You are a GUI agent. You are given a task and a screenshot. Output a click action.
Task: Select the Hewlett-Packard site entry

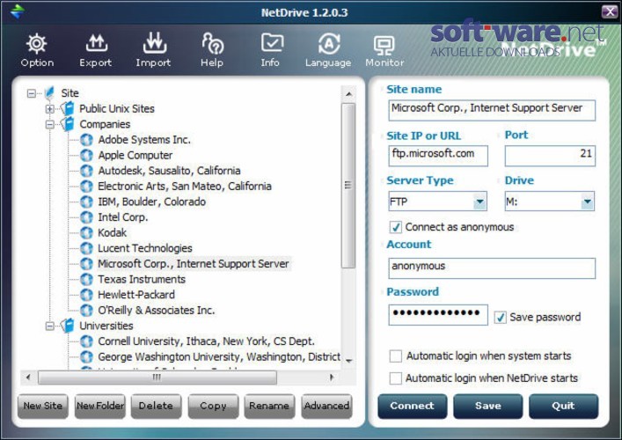click(x=136, y=295)
